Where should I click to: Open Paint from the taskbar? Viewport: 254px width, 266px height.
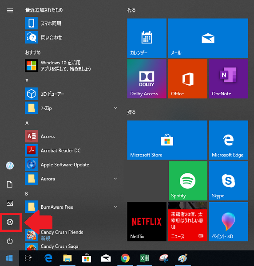click(x=183, y=258)
